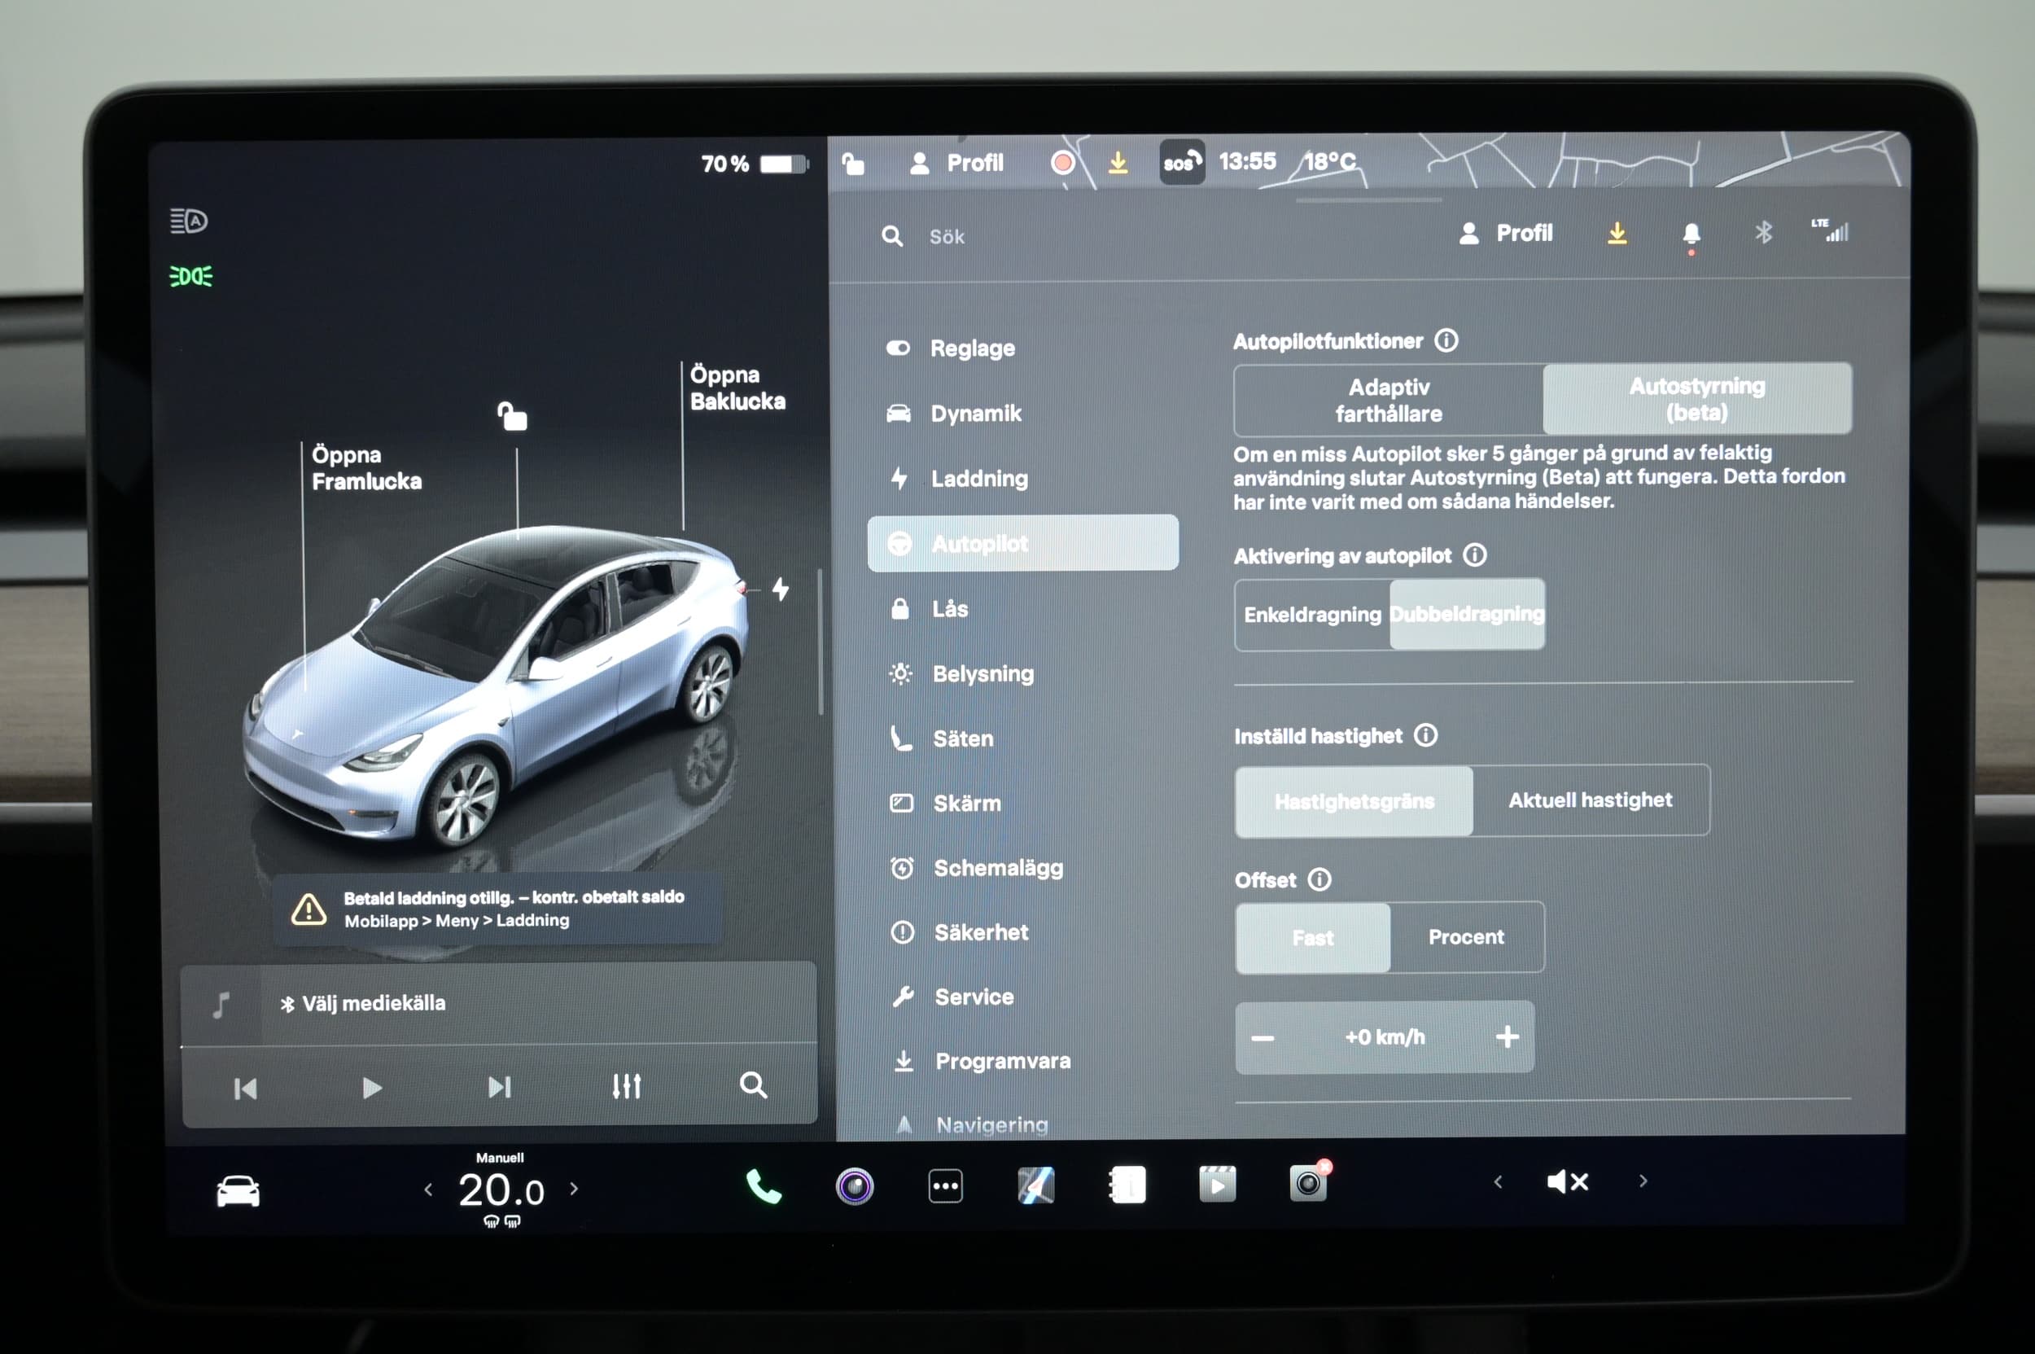Tap the green parking lights indicator
The image size is (2035, 1354).
click(190, 276)
